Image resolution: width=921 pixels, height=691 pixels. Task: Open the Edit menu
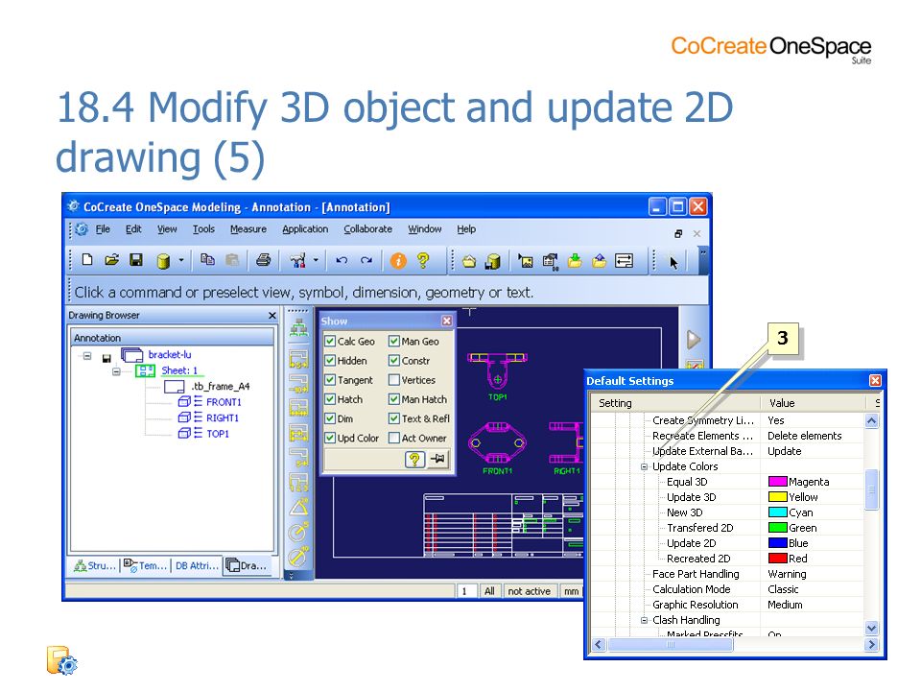point(133,229)
